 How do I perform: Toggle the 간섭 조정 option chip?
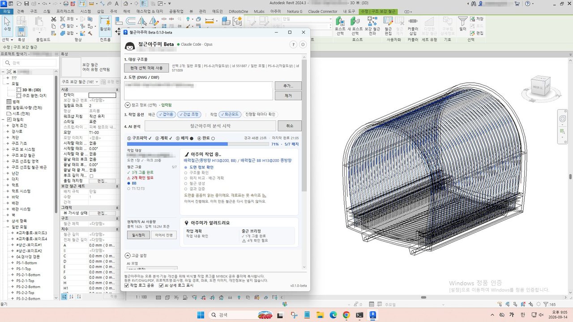click(189, 114)
